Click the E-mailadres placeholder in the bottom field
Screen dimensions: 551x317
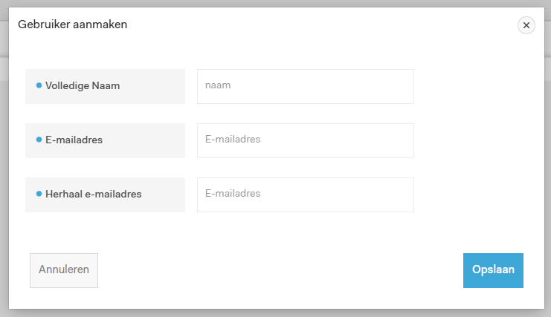click(233, 193)
